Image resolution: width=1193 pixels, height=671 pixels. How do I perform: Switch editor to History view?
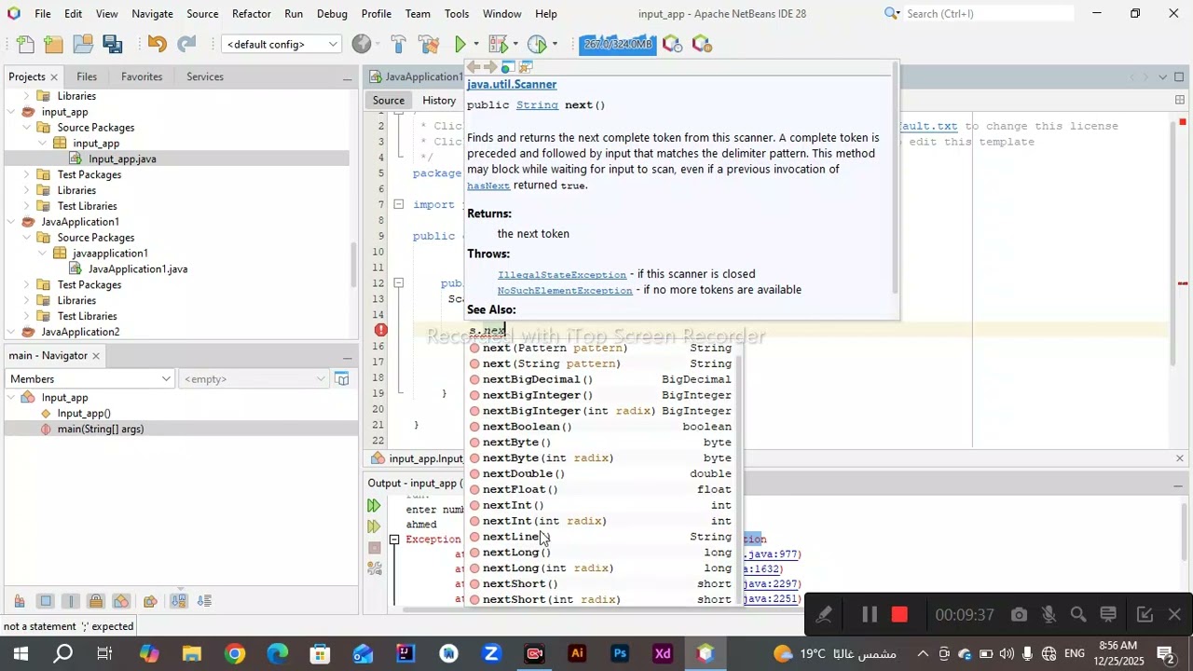point(439,100)
